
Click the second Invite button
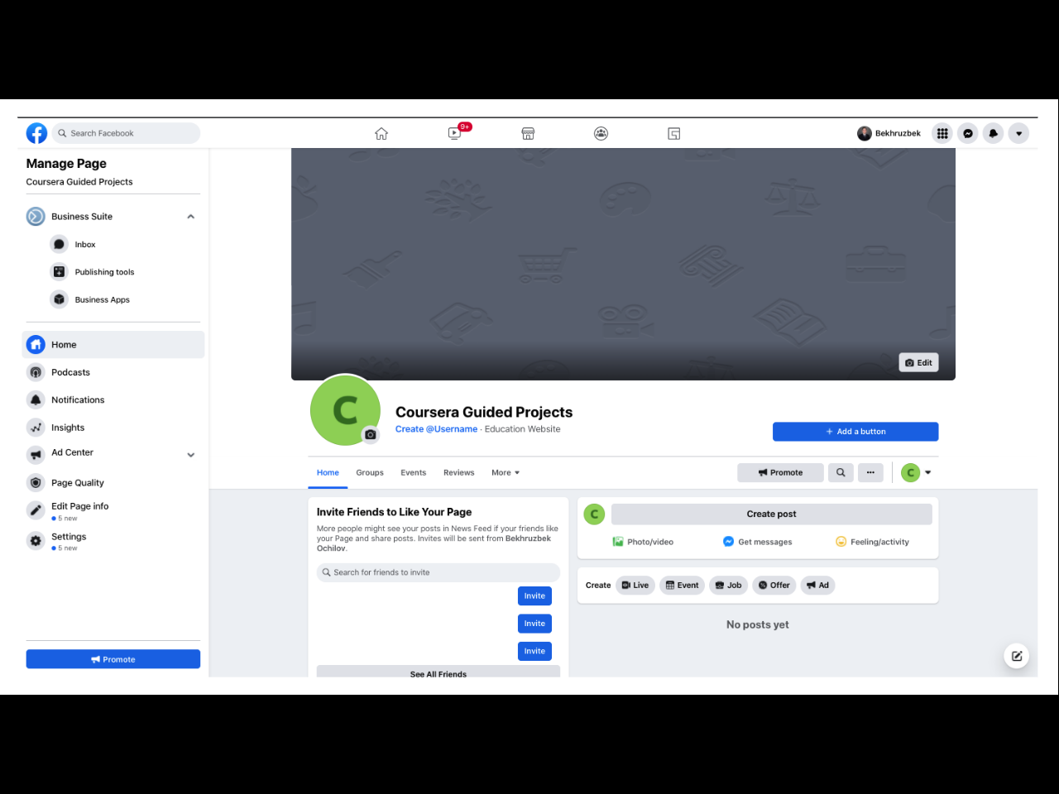(x=534, y=624)
